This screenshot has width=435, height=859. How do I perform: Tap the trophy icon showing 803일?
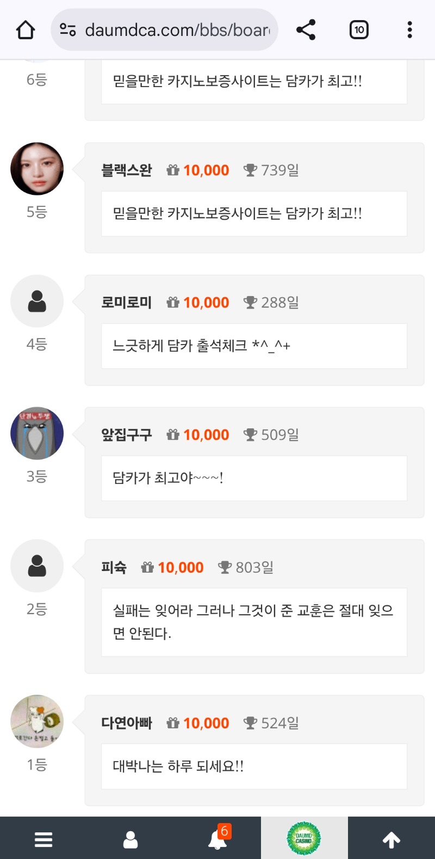[223, 567]
